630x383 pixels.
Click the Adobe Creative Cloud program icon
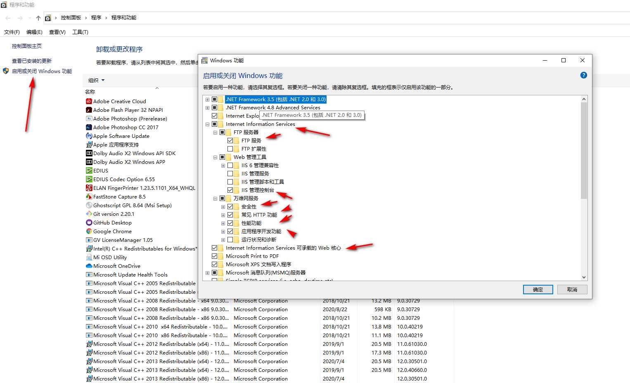tap(89, 101)
